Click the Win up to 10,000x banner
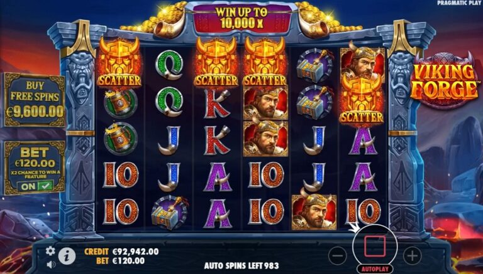 pos(241,18)
